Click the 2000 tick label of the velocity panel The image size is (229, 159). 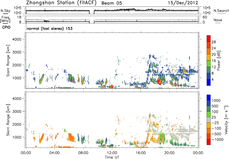point(17,124)
